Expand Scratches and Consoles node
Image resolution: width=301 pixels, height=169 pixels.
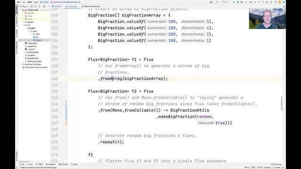(20, 68)
